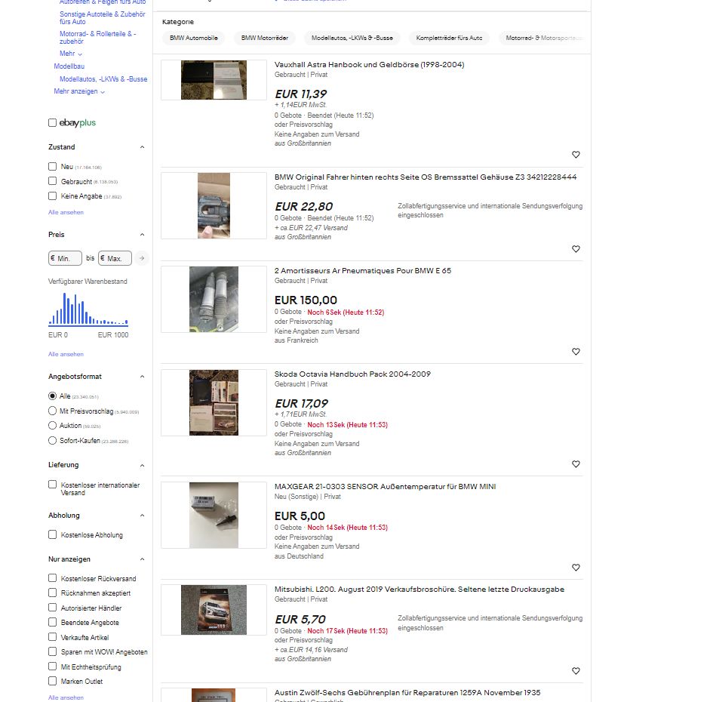Submit price range with arrow button
The image size is (716, 702).
point(143,258)
